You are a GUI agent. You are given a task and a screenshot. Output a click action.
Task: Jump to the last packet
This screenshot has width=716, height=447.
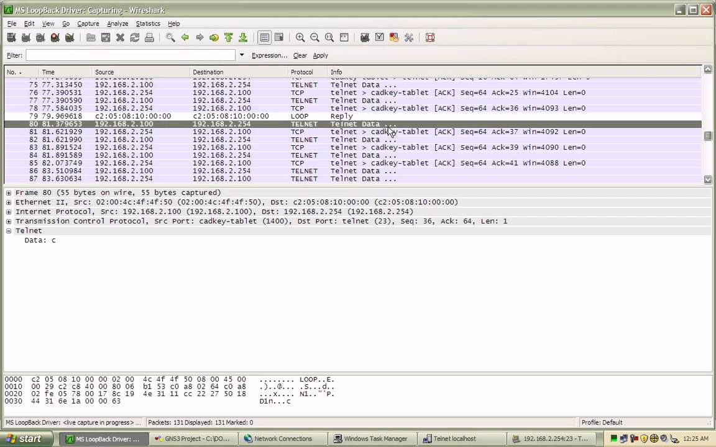point(243,38)
